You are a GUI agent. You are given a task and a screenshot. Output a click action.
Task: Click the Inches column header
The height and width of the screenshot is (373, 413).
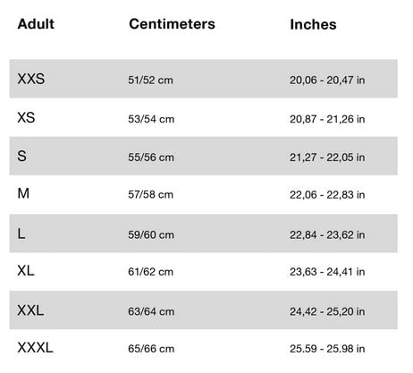[313, 24]
